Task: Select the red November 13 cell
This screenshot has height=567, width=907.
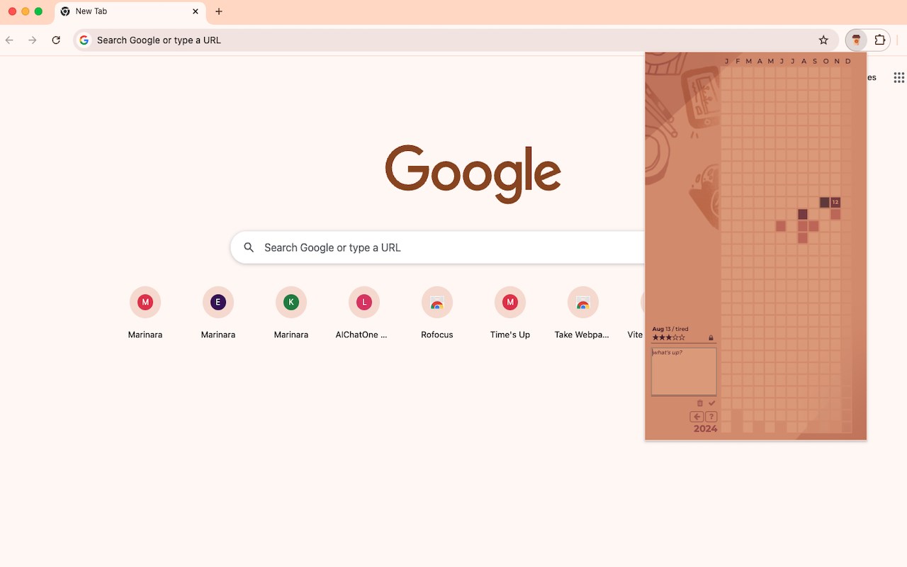Action: tap(835, 214)
